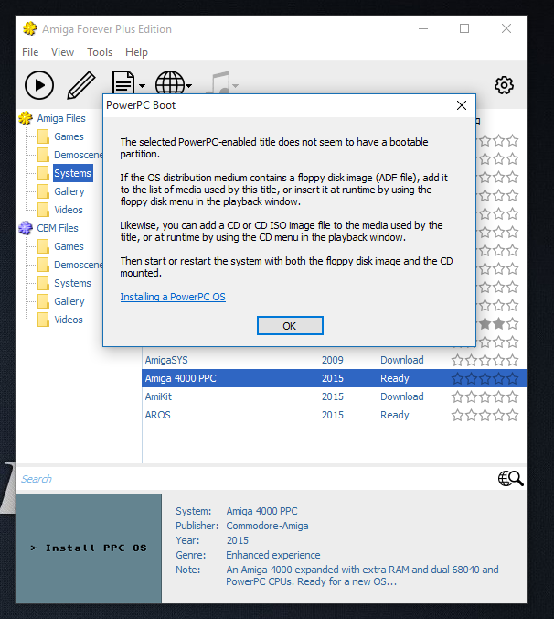Screen dimensions: 554x619
Task: Maximize the Amiga Forever window
Action: pos(464,28)
